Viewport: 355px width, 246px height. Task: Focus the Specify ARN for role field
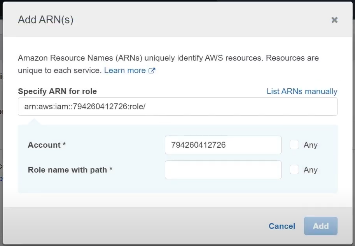pos(177,106)
